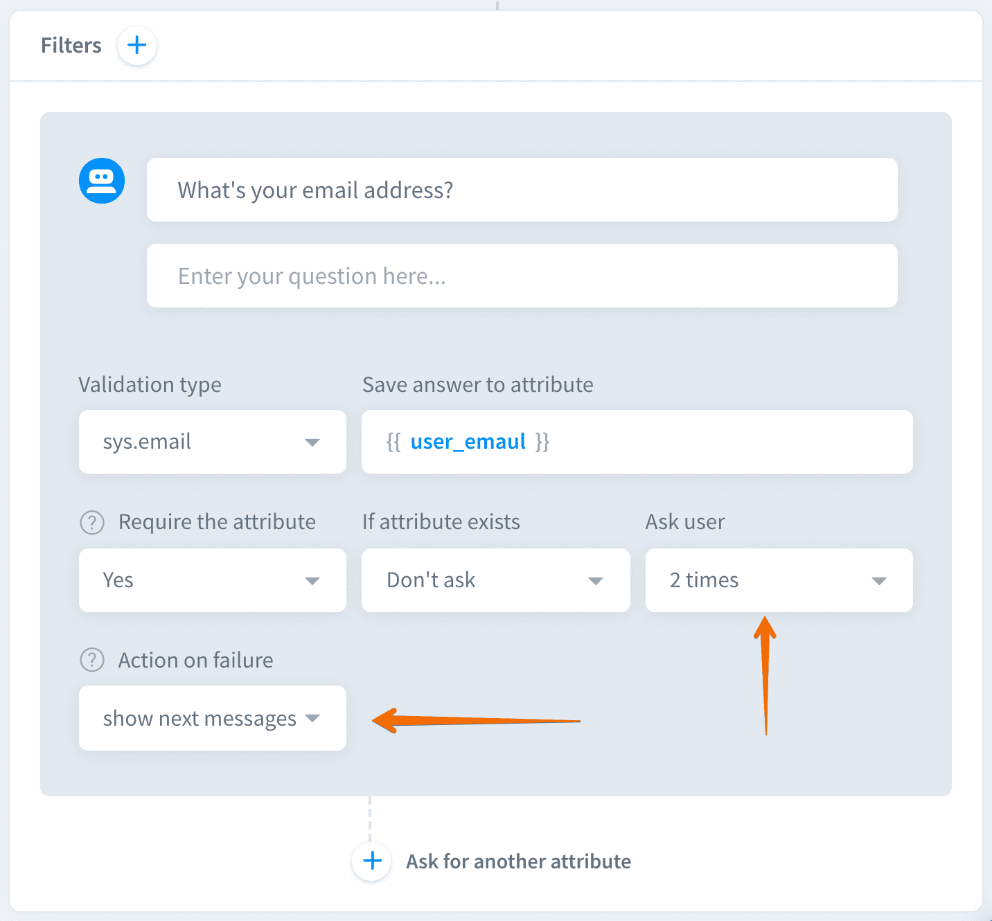Click the arrow on the Don't ask dropdown

(596, 581)
